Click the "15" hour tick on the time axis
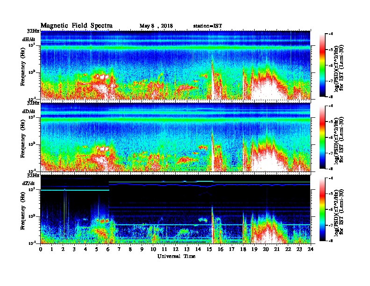The image size is (370, 286). click(209, 250)
